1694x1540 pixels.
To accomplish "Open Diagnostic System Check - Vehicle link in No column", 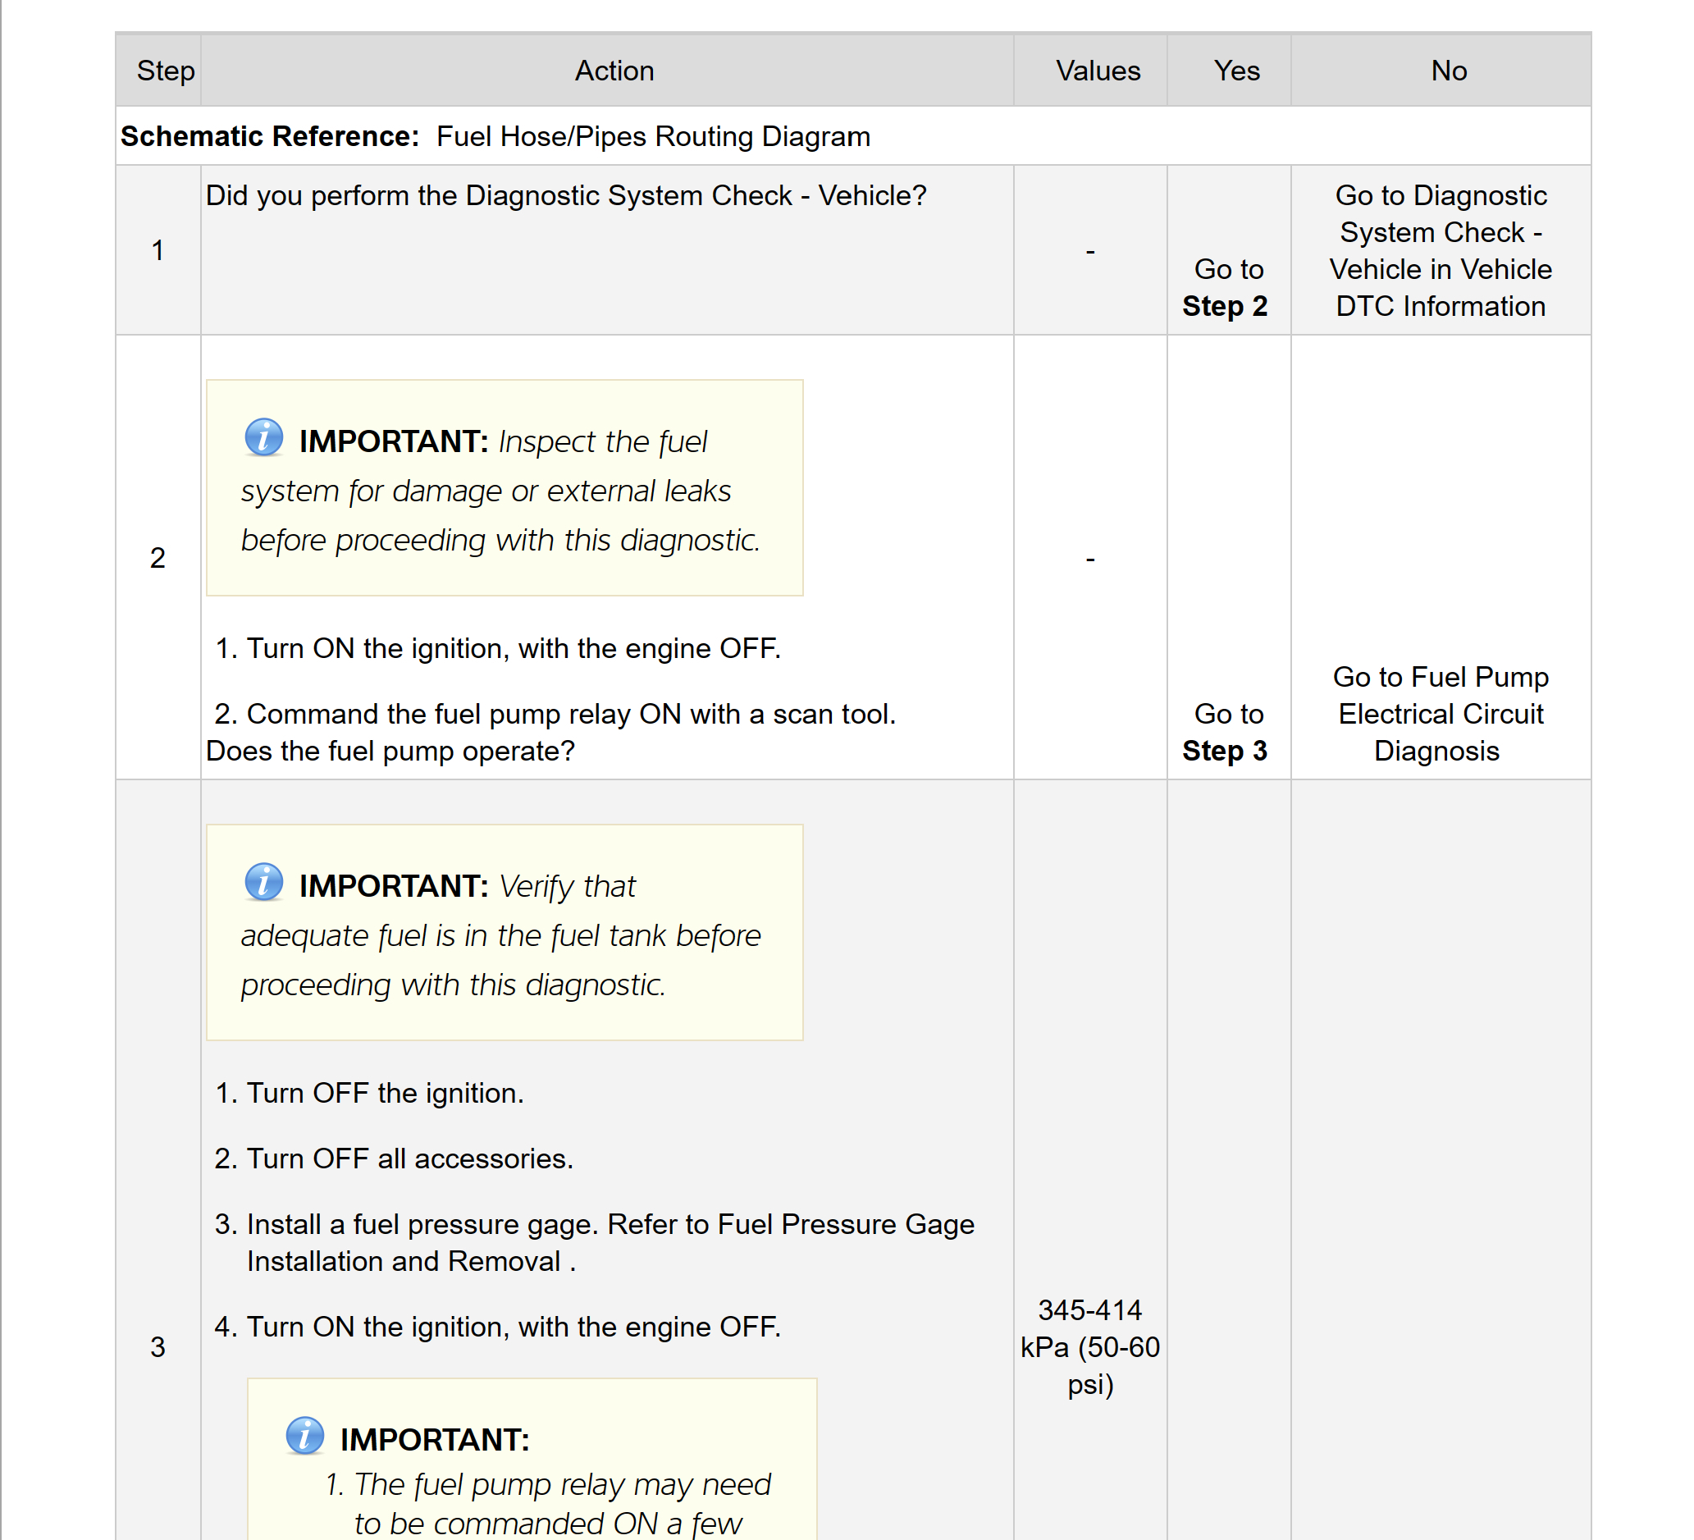I will [x=1441, y=250].
